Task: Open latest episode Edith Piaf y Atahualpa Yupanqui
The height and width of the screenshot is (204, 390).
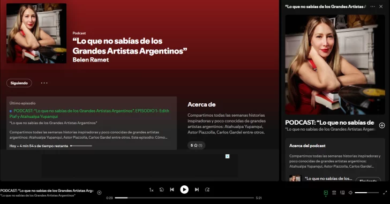Action: 89,114
